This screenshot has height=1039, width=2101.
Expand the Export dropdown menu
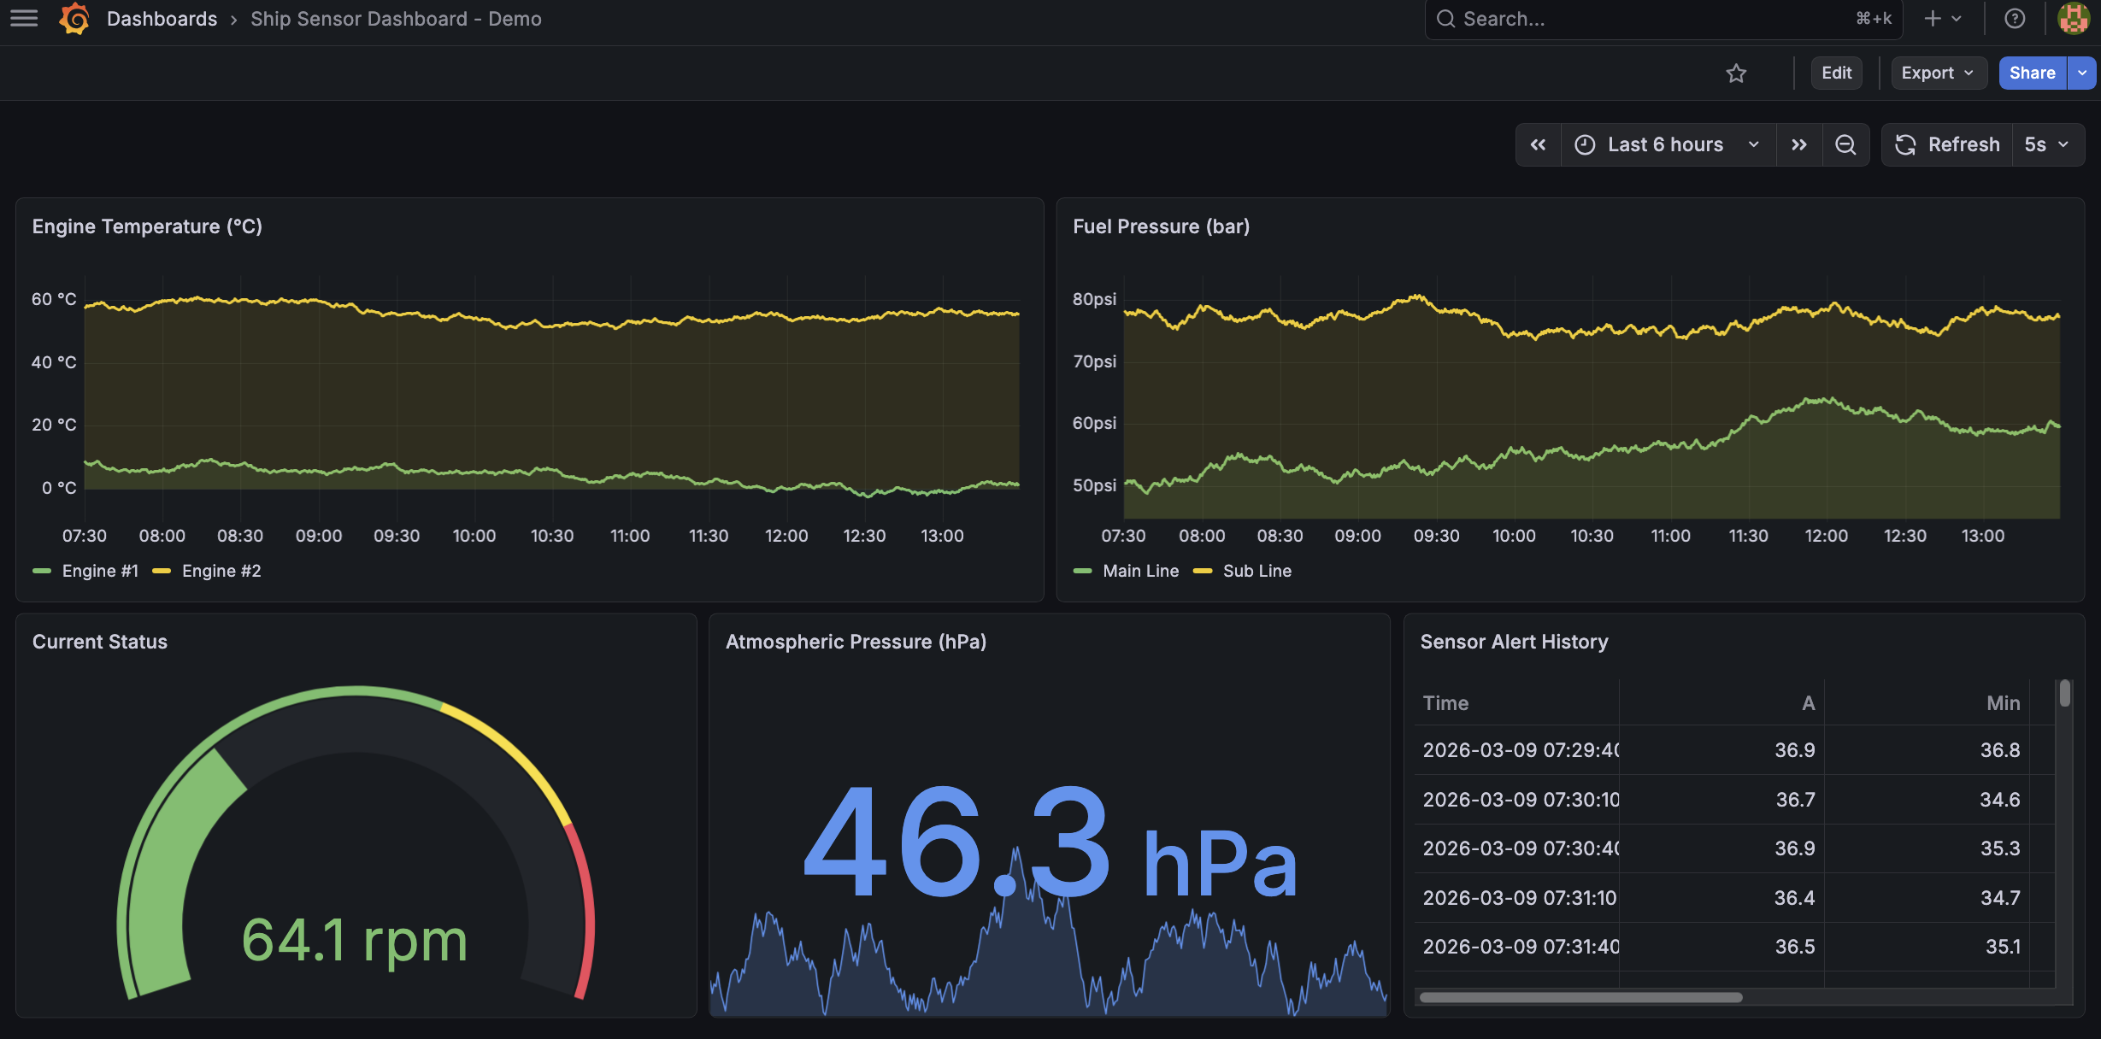click(1937, 73)
